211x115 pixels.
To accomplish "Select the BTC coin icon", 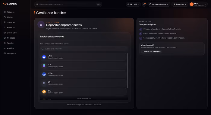I will coord(44,92).
